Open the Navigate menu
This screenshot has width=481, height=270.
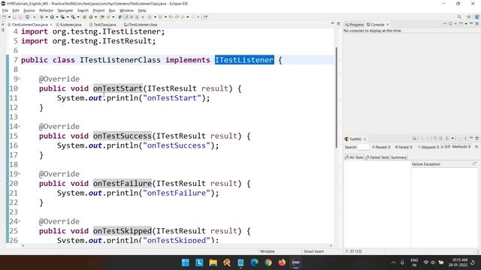pos(65,10)
